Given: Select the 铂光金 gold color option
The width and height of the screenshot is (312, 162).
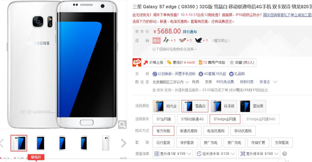Looking at the screenshot, I should [x=166, y=106].
